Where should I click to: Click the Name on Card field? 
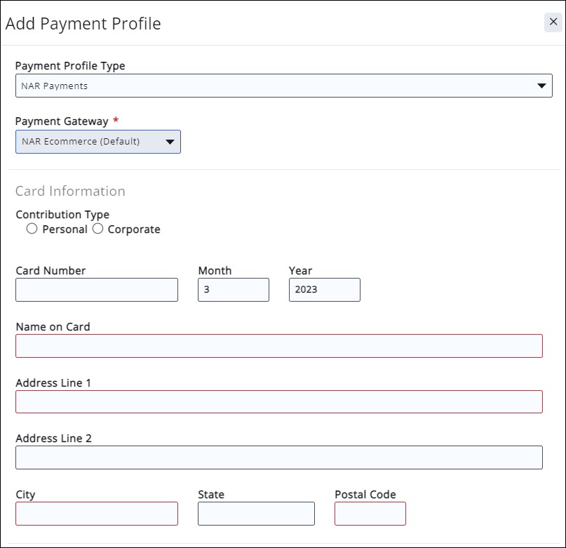279,346
